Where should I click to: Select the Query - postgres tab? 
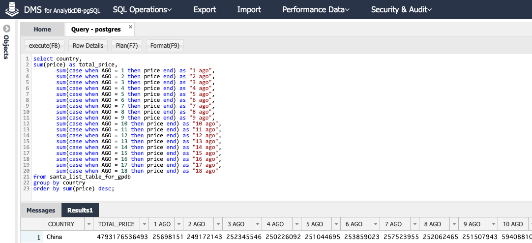click(x=96, y=29)
